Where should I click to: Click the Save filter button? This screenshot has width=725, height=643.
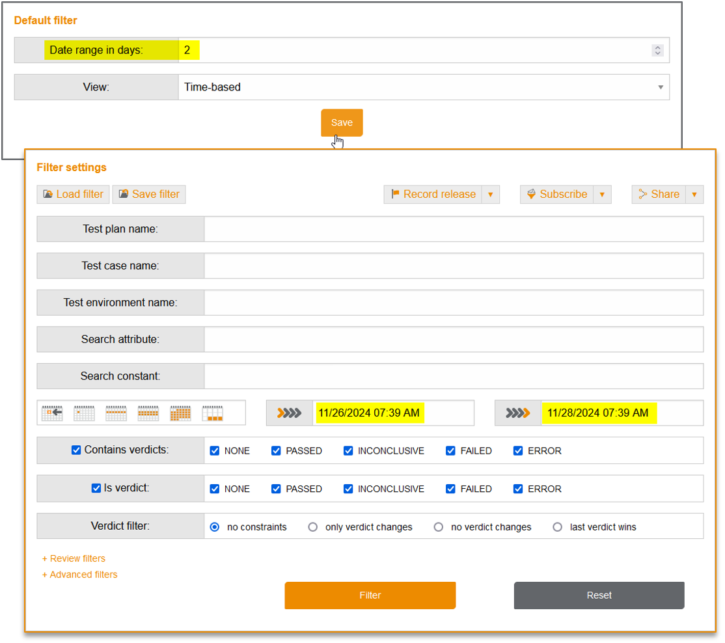click(x=149, y=194)
